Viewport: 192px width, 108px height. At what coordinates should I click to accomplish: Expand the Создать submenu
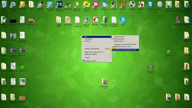pos(97,57)
